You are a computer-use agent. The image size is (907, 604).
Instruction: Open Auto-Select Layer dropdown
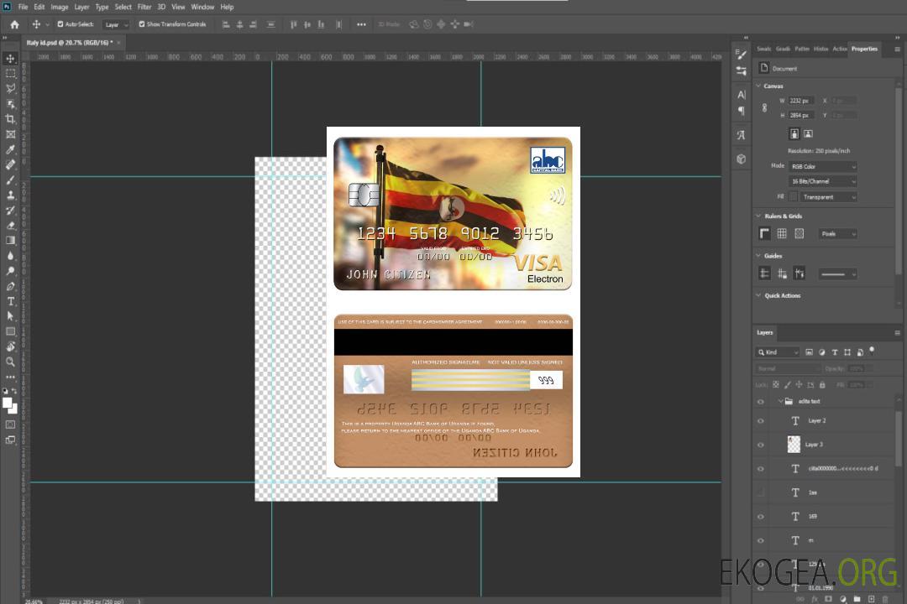point(116,24)
